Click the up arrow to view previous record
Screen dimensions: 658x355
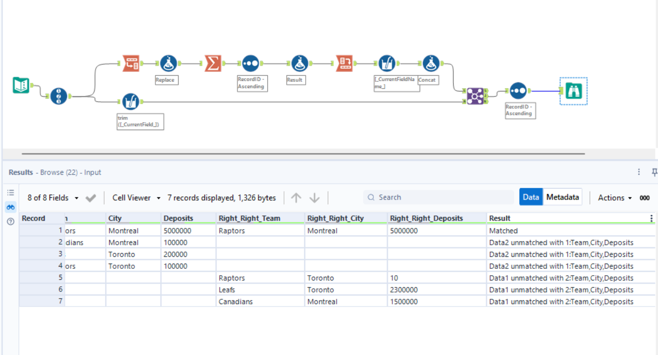(296, 197)
